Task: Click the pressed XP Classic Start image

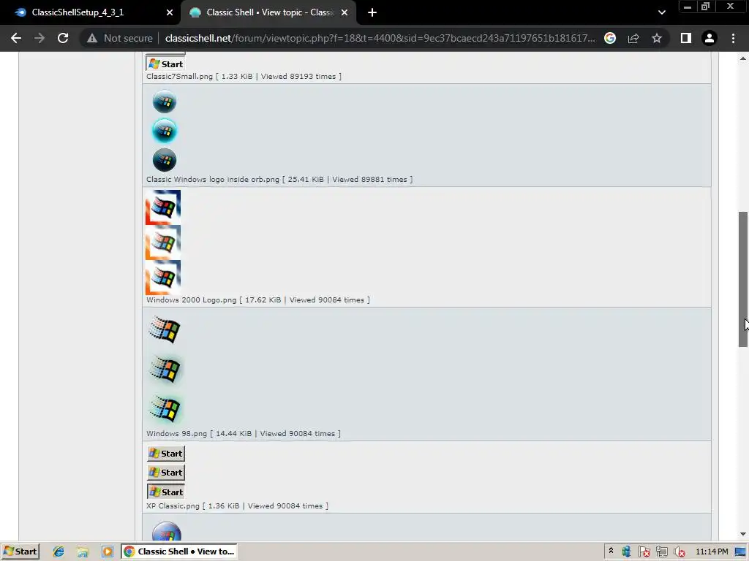Action: [x=166, y=492]
